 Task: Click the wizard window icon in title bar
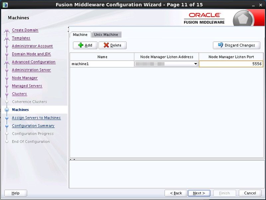pyautogui.click(x=5, y=5)
